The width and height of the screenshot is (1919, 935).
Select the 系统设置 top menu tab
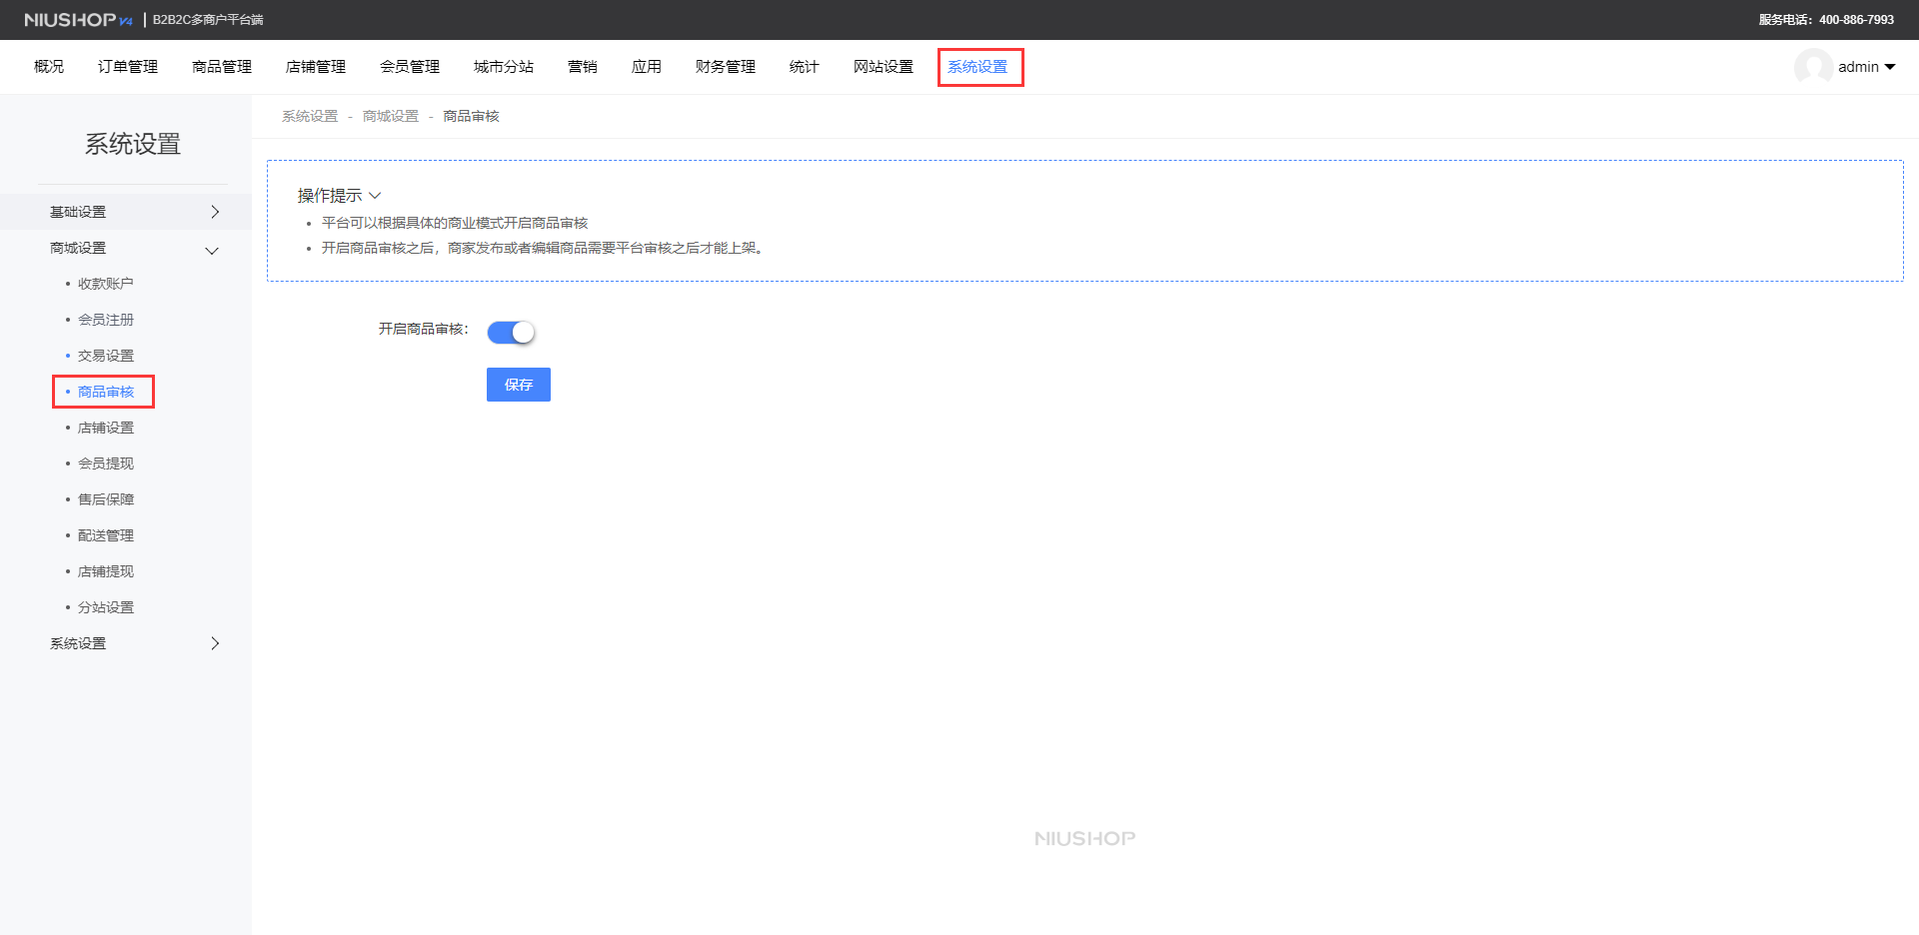(x=977, y=67)
